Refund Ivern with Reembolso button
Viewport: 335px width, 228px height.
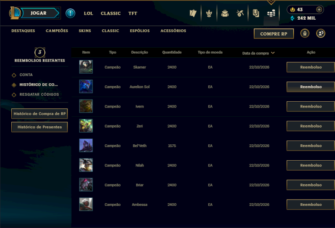pyautogui.click(x=311, y=107)
